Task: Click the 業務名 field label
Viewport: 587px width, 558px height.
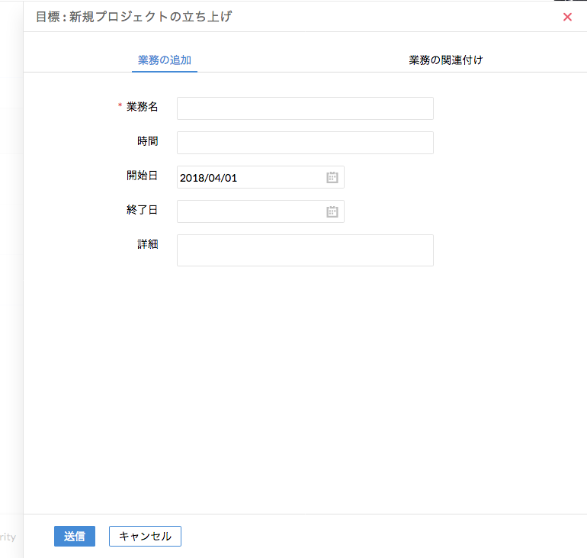Action: (143, 107)
